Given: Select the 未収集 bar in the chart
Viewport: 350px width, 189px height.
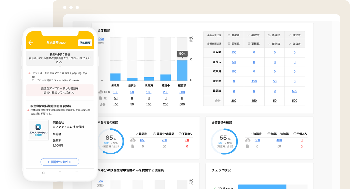Looking at the screenshot, I should coord(115,77).
